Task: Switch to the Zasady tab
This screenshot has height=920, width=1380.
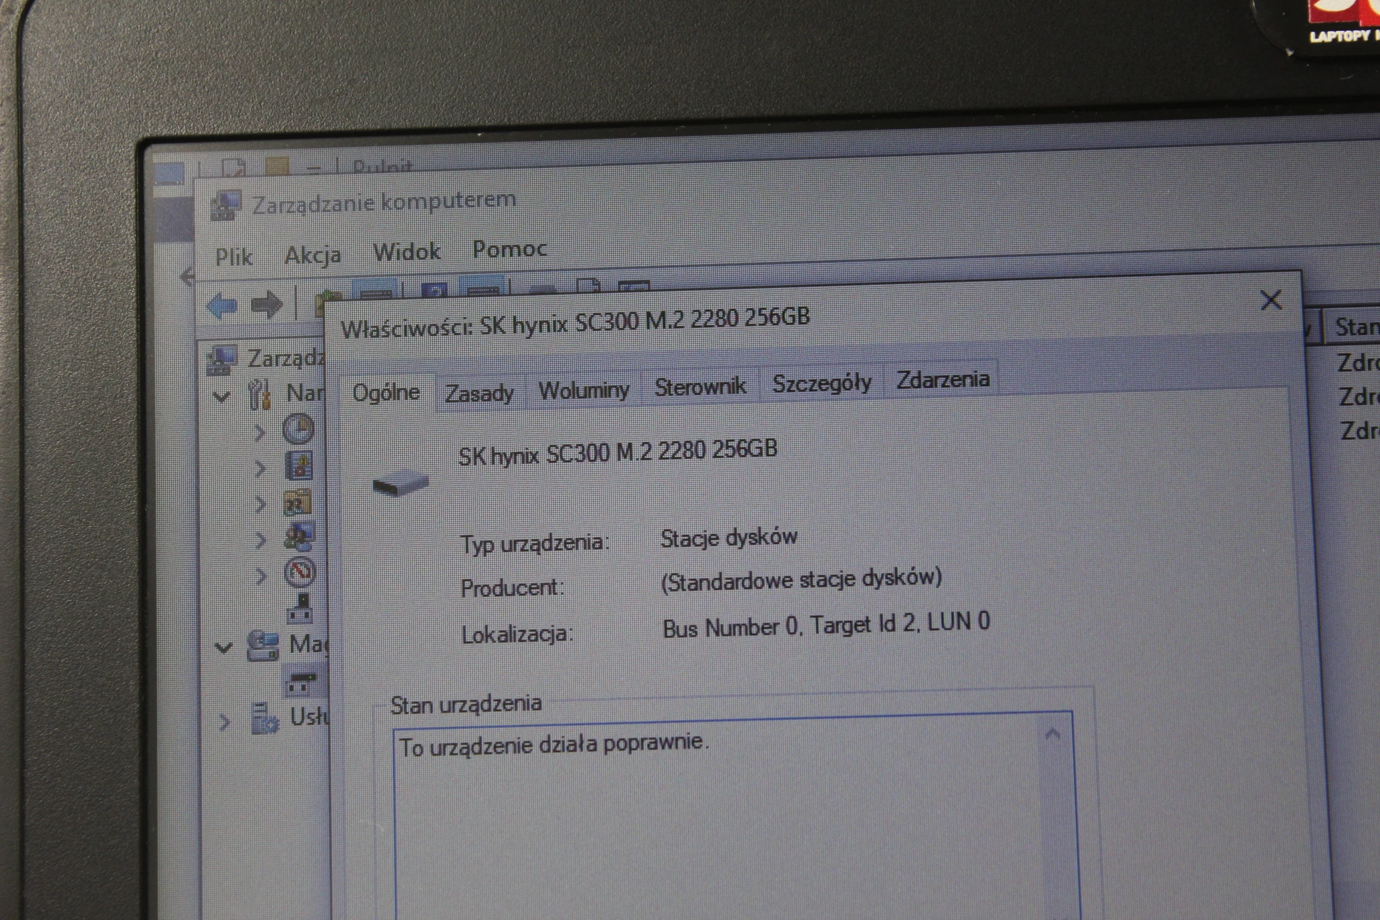Action: click(x=479, y=392)
